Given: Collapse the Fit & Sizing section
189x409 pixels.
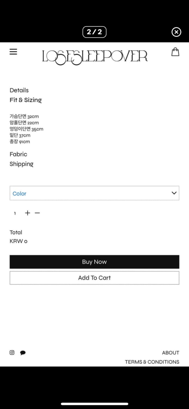Looking at the screenshot, I should [26, 100].
